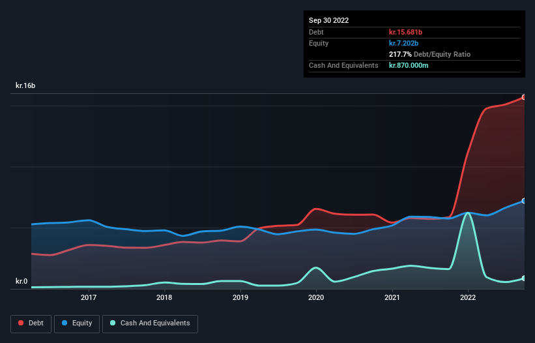Screen dimensions: 535x343
Task: Click the kr.16b y-axis label
Action: click(x=25, y=85)
